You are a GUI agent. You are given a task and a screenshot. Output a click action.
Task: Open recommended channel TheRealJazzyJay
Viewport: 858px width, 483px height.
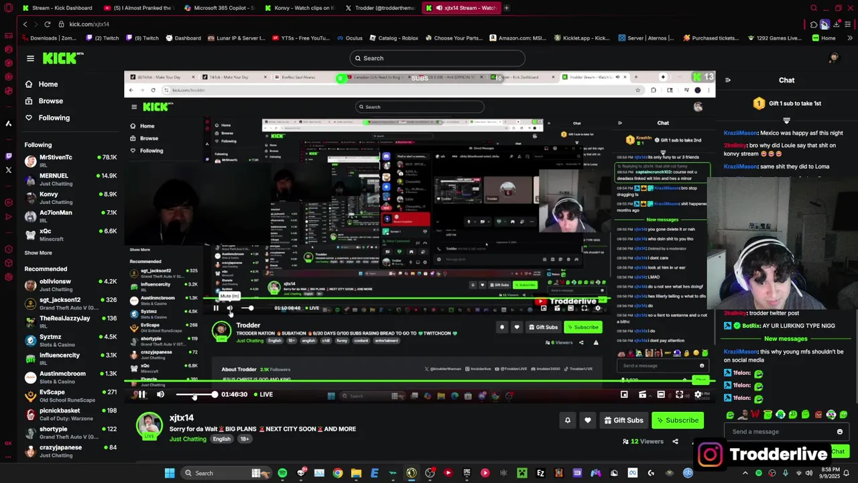pos(70,322)
